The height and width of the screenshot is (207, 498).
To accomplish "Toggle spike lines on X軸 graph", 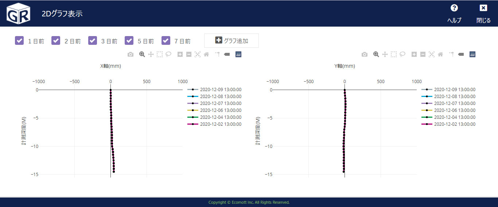I will coord(218,54).
